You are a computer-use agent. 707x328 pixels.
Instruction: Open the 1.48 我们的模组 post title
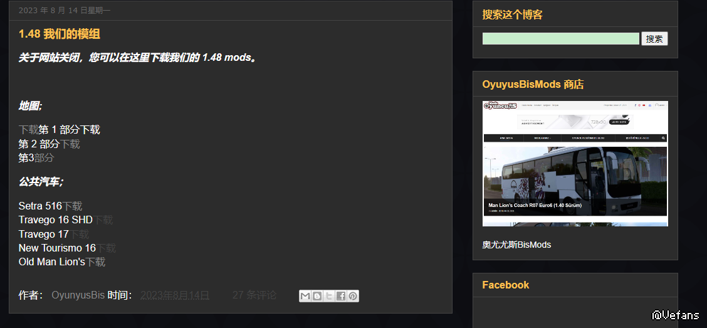[x=59, y=34]
